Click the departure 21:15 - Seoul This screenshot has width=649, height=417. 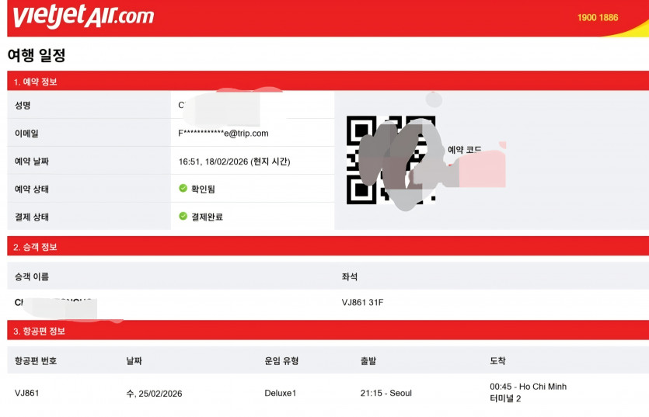386,393
